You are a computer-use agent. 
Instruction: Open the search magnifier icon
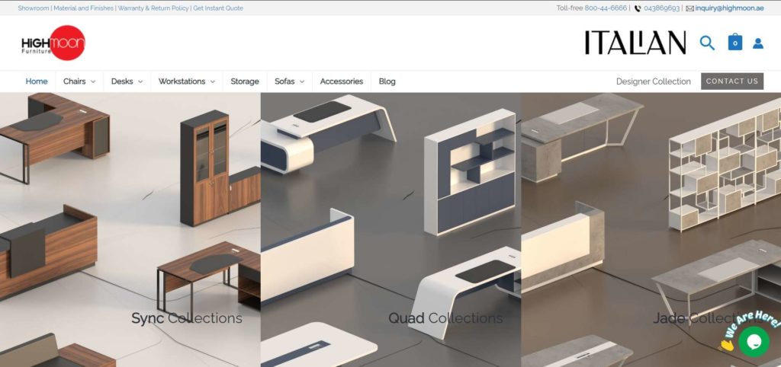tap(707, 43)
